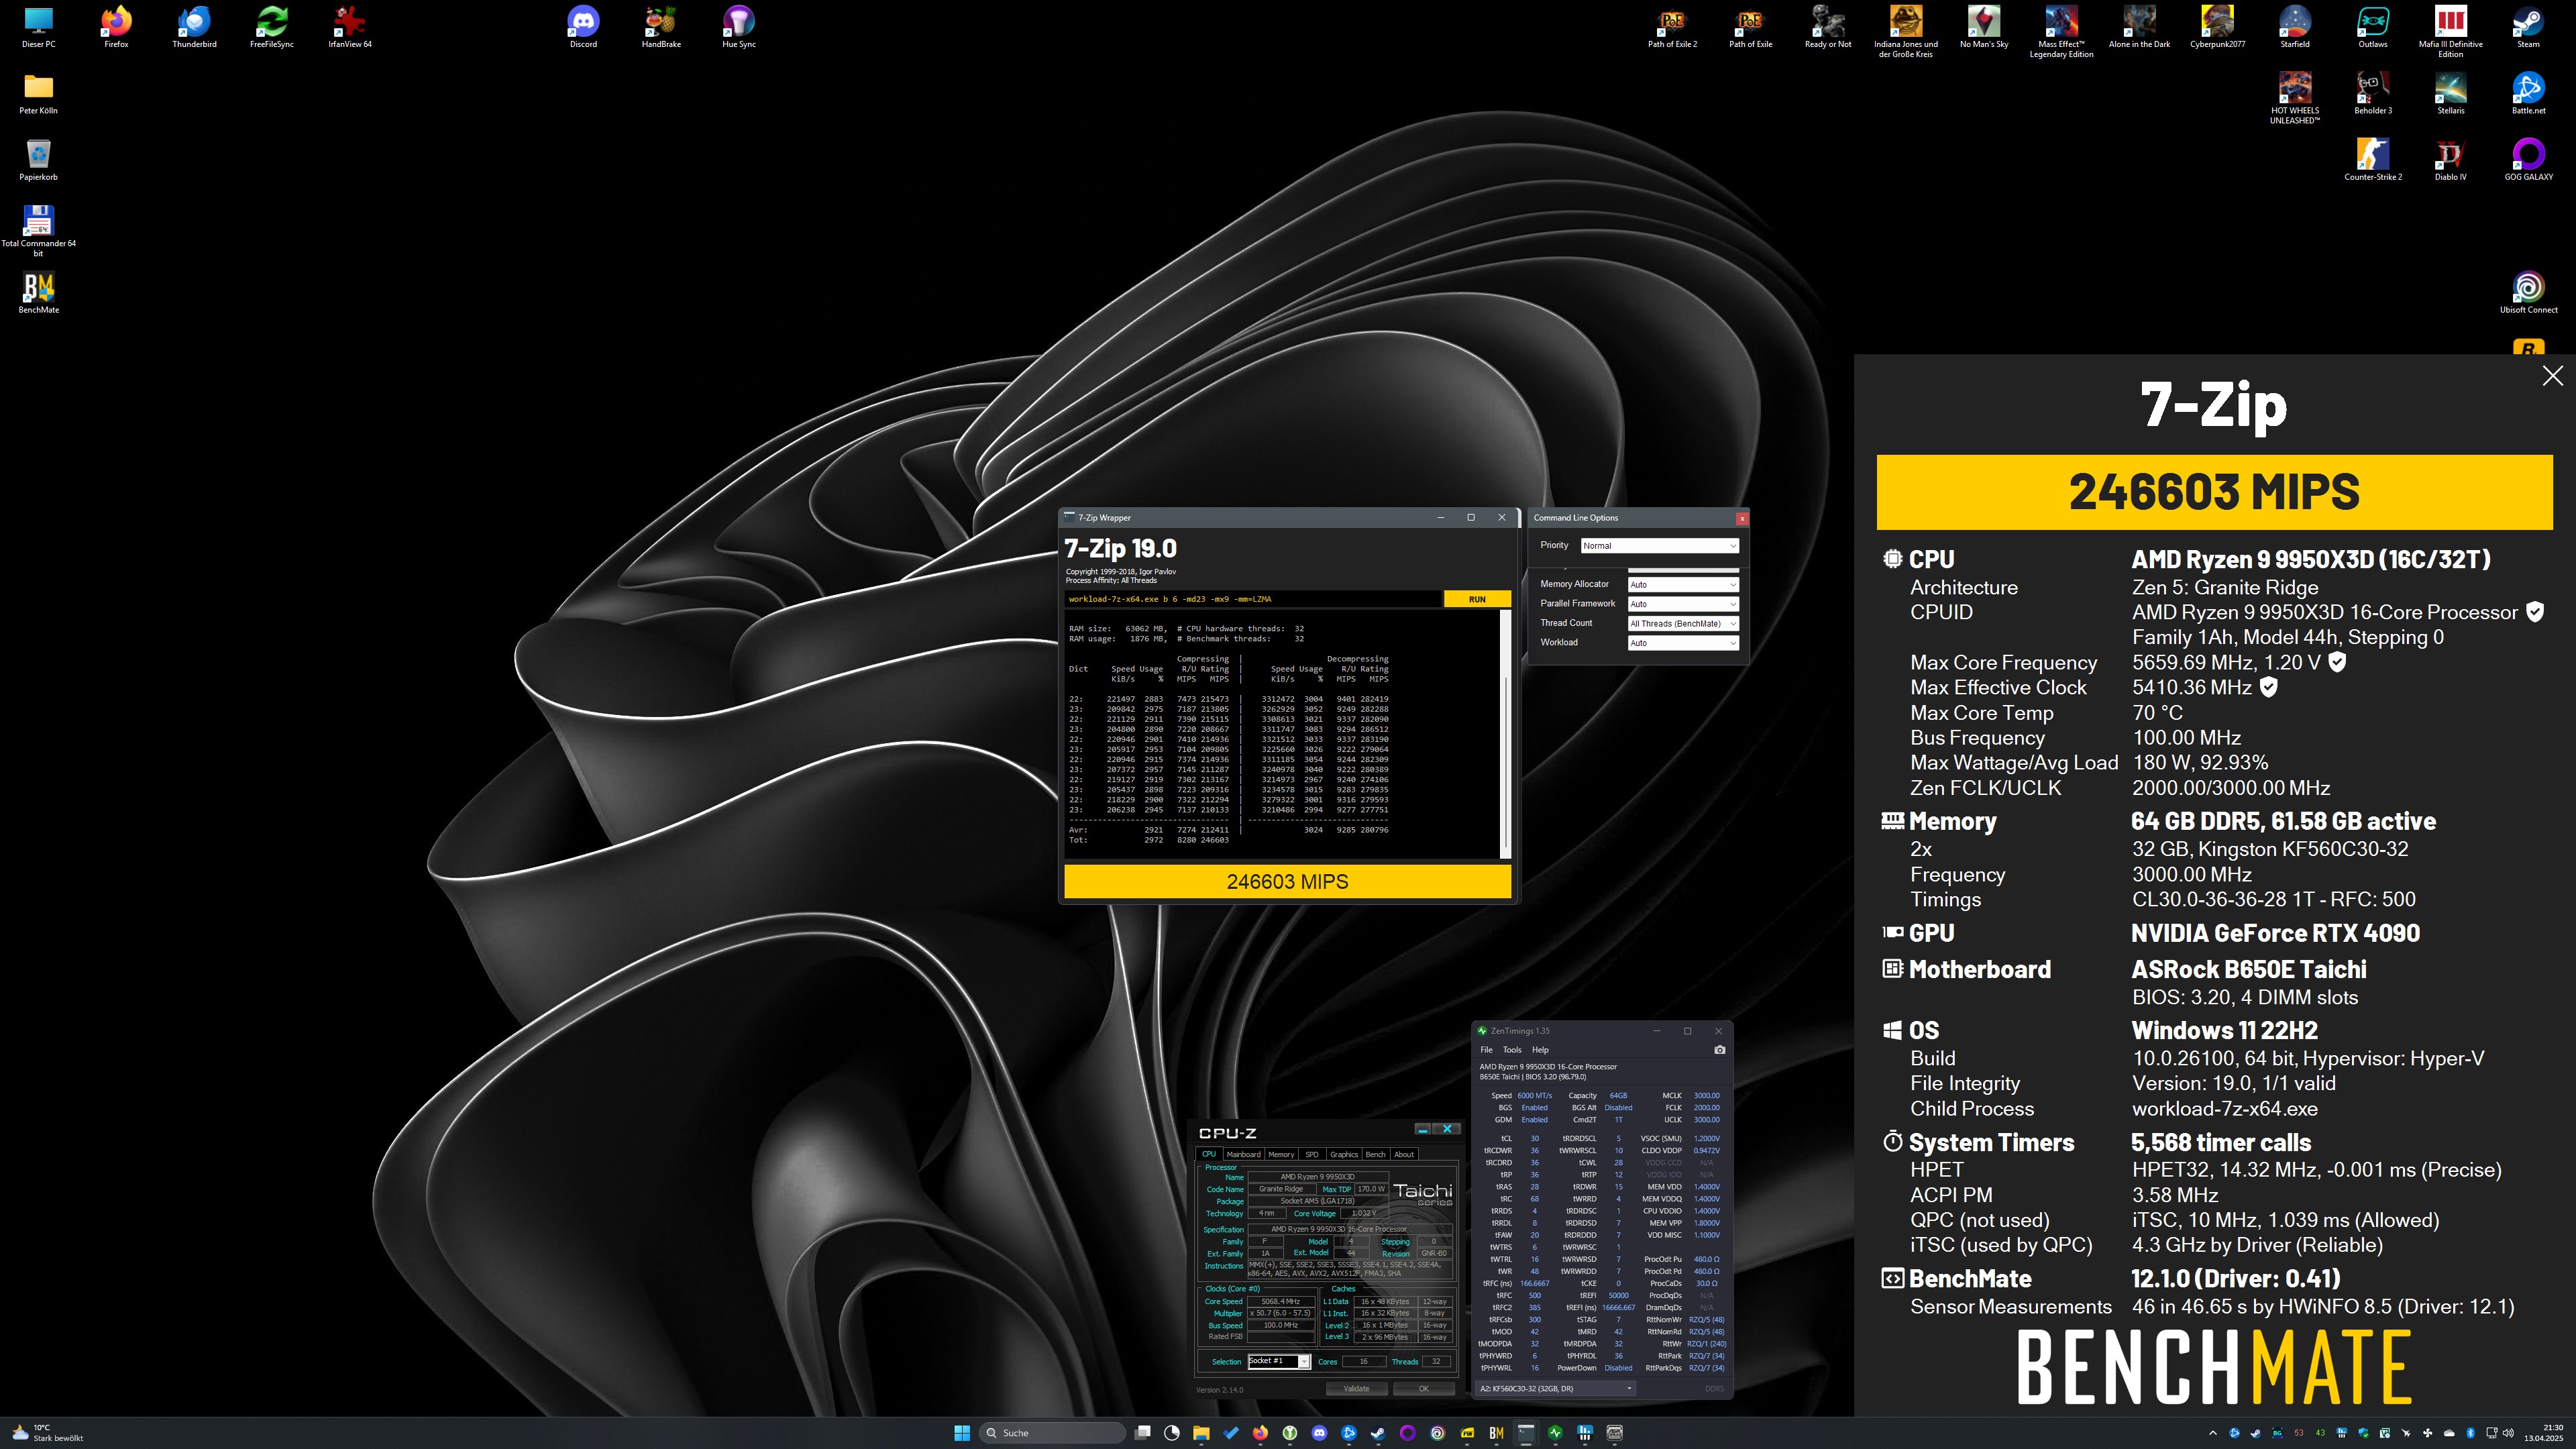Open the ZenTimings Help menu
The width and height of the screenshot is (2576, 1449).
1540,1050
